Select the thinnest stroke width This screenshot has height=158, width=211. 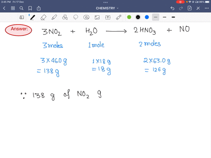(x=156, y=17)
